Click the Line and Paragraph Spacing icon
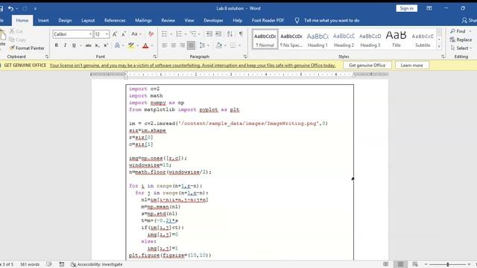The width and height of the screenshot is (477, 268). [202, 45]
